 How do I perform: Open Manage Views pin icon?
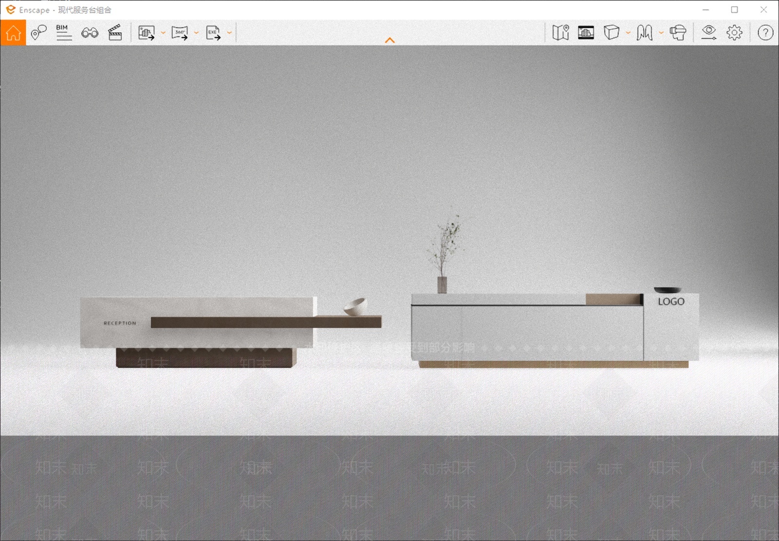click(38, 33)
